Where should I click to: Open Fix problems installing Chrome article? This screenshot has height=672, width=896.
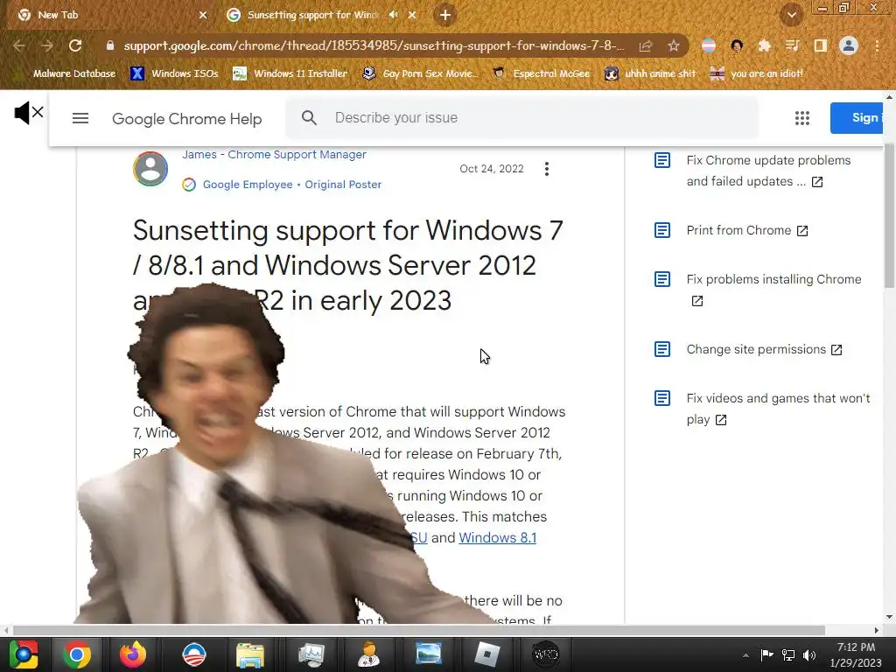point(773,279)
